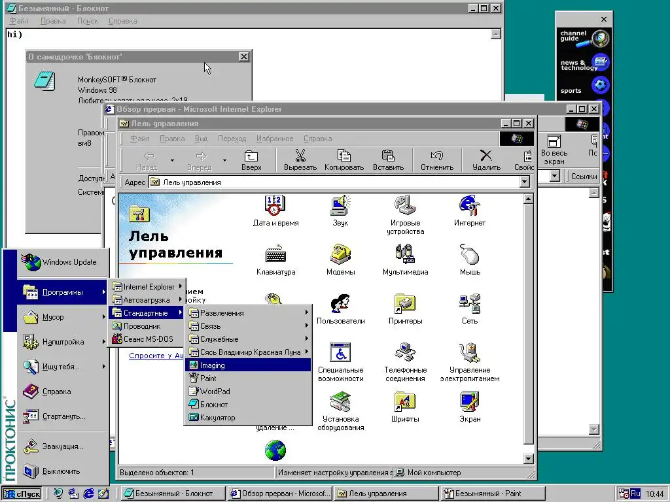Launch WordPad from the menu
The height and width of the screenshot is (502, 670).
248,392
